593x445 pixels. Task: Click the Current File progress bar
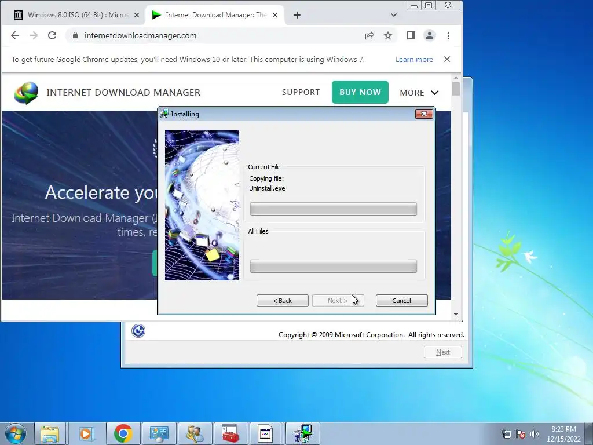[x=333, y=209]
